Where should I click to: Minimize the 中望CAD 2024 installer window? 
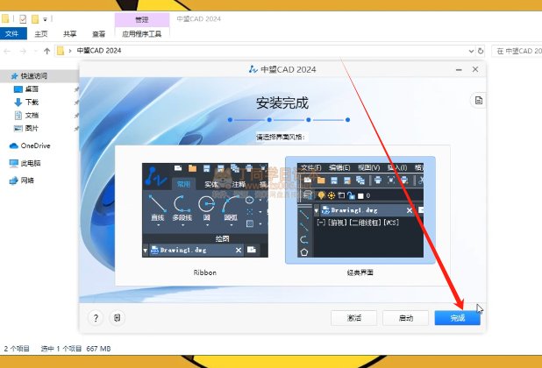click(459, 69)
